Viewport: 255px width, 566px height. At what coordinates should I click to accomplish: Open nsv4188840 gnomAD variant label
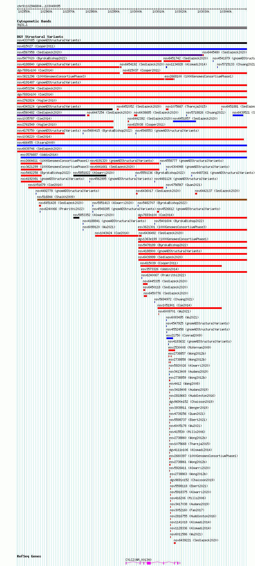(49, 64)
